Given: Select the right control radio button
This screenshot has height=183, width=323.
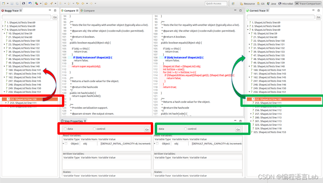Looking at the screenshot, I should [x=186, y=129].
